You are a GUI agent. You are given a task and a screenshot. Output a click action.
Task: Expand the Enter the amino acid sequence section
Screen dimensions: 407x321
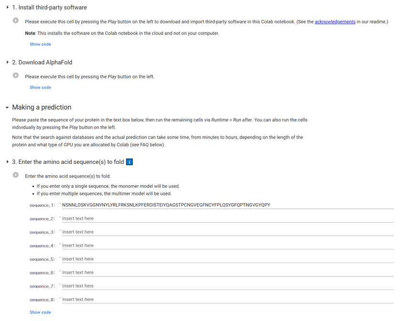click(x=7, y=162)
